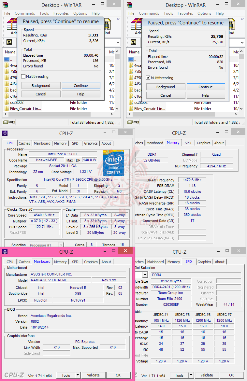This screenshot has width=247, height=381.
Task: Click the Team-Elite-2400 part number field
Action: coord(171,299)
